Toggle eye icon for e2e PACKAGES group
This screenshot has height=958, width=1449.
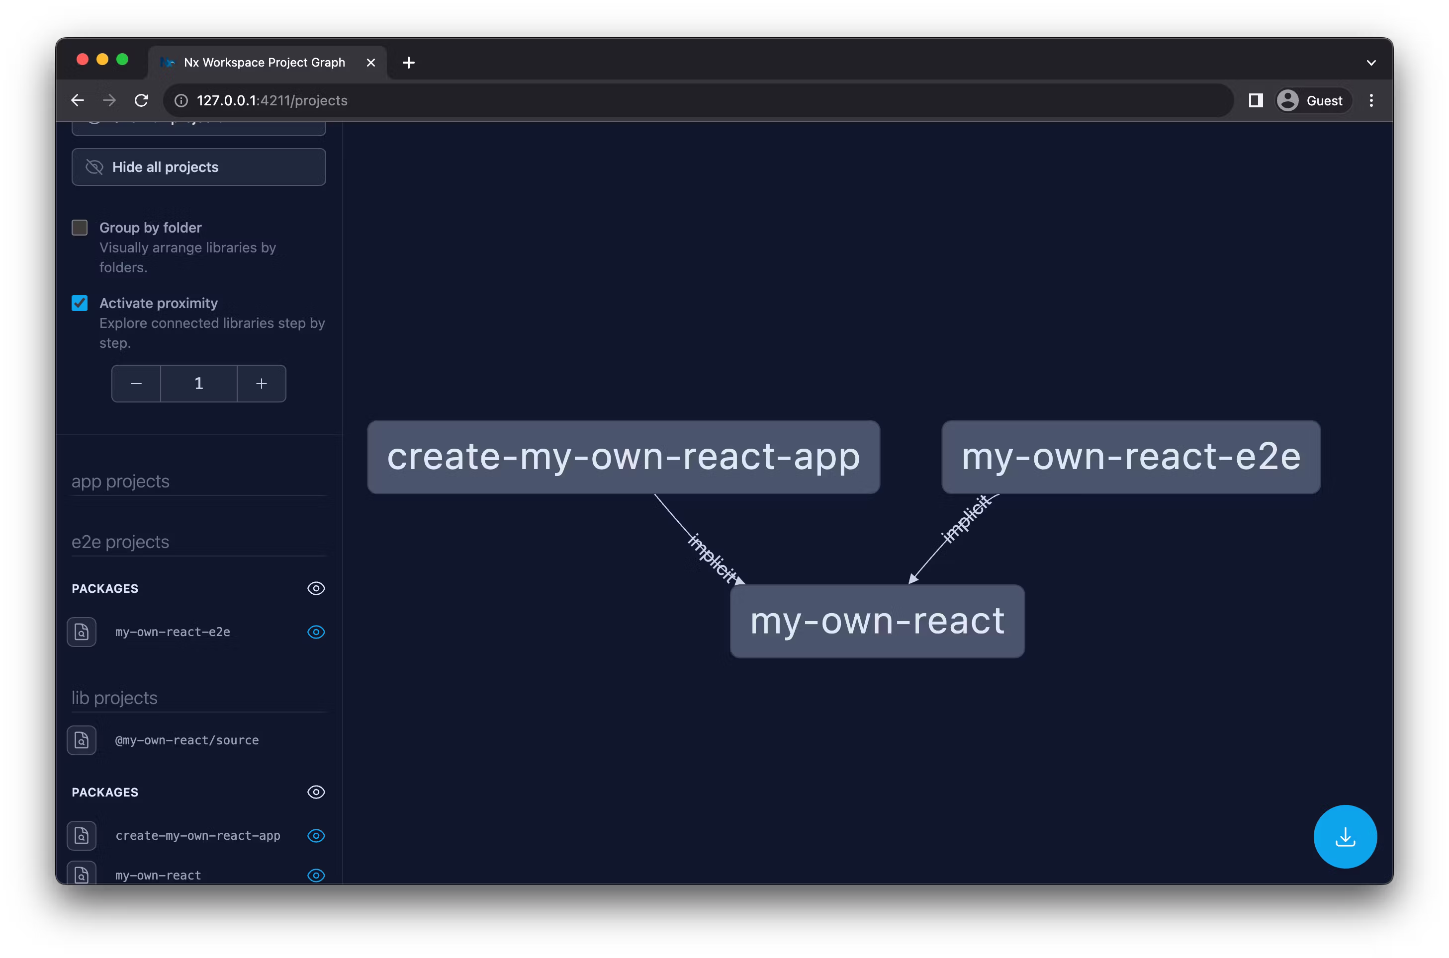315,588
